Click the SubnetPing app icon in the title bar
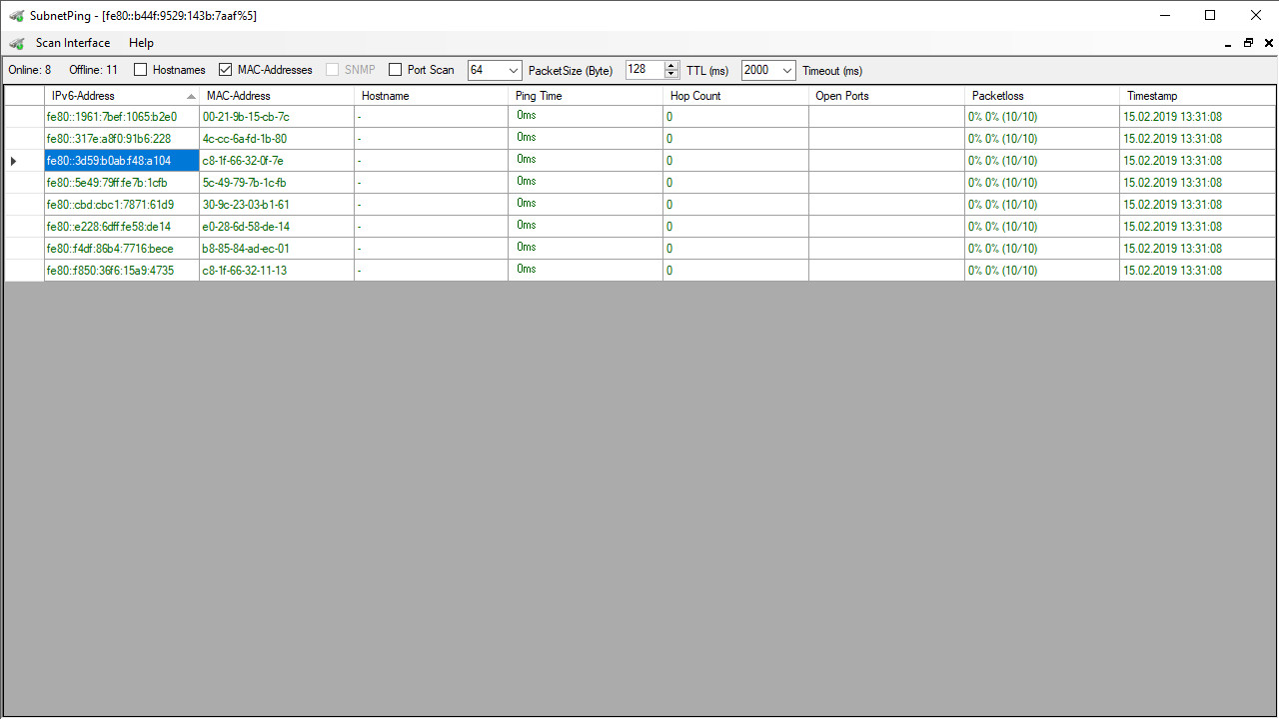1279x719 pixels. pyautogui.click(x=16, y=15)
